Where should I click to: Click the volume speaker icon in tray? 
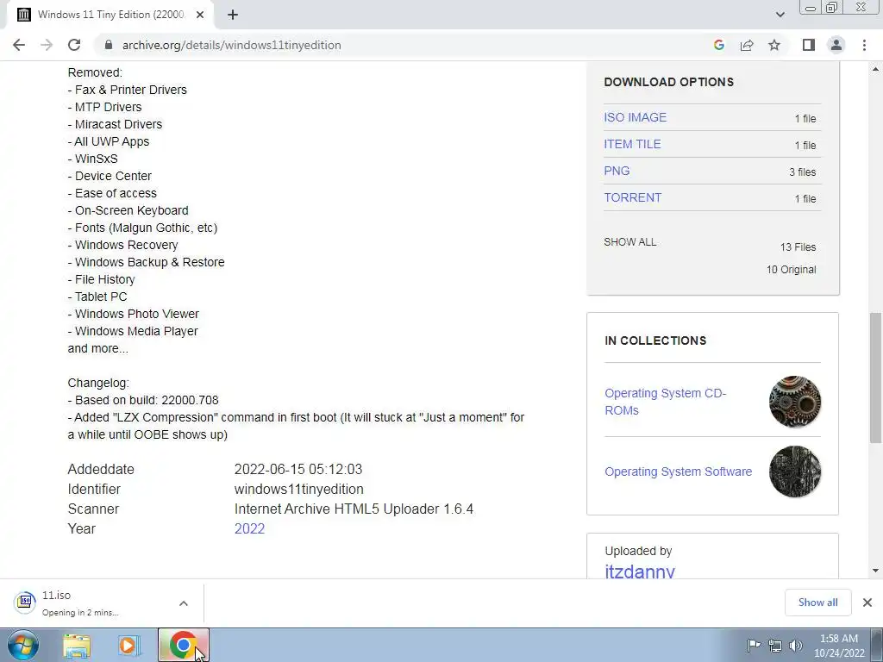tap(796, 646)
